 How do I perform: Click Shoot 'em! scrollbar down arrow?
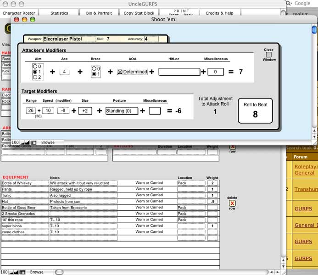pos(314,137)
